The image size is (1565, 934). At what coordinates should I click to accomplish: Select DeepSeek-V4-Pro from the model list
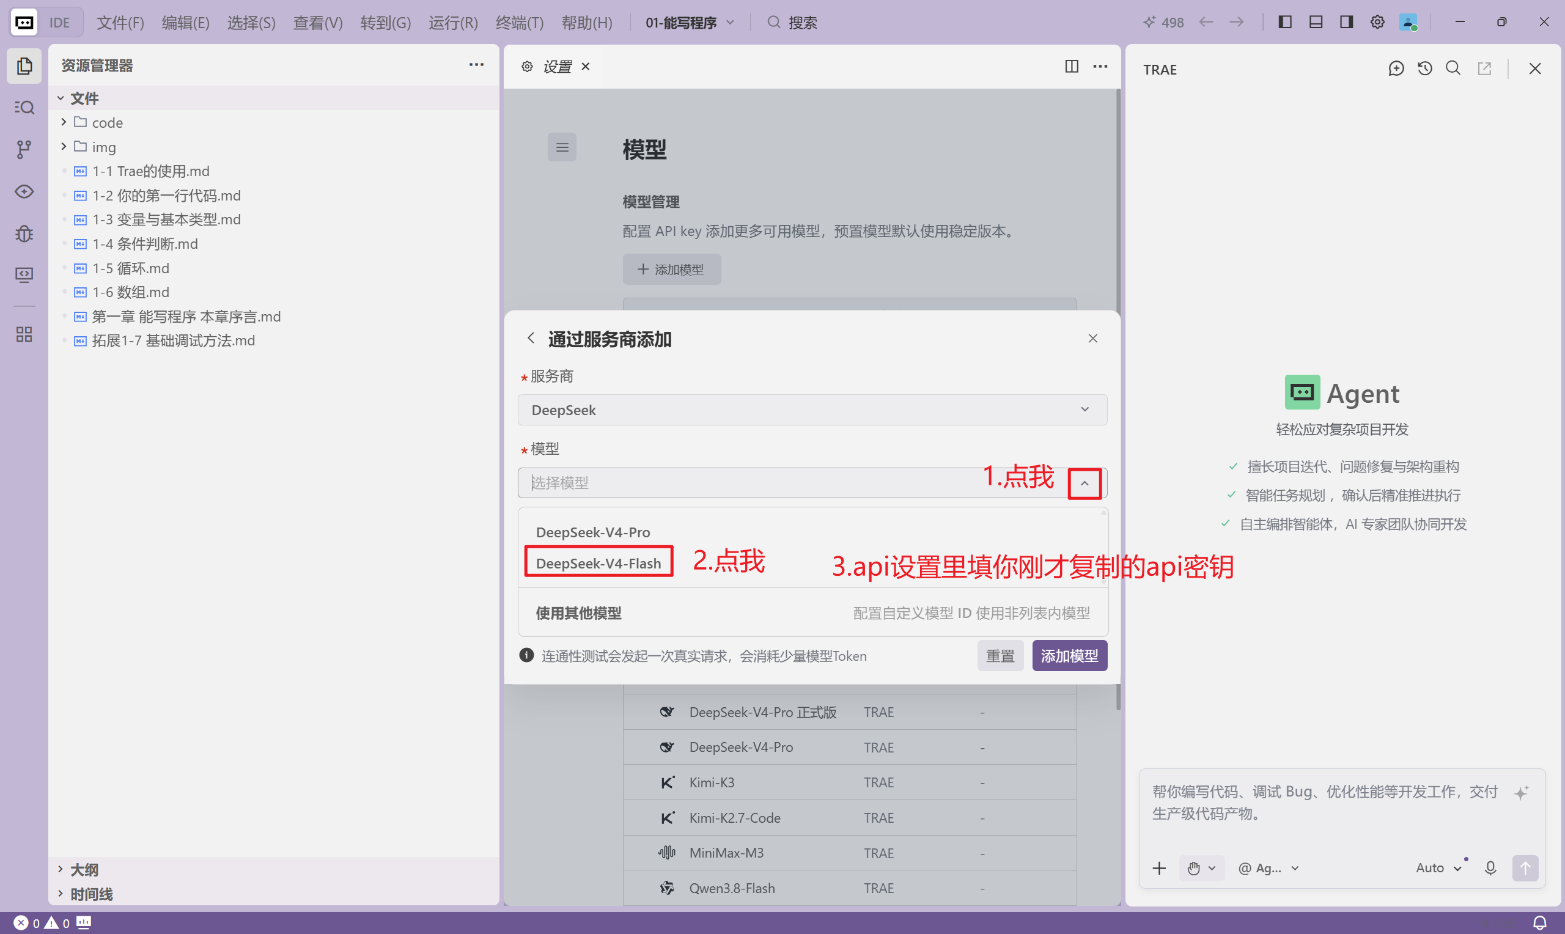(593, 532)
